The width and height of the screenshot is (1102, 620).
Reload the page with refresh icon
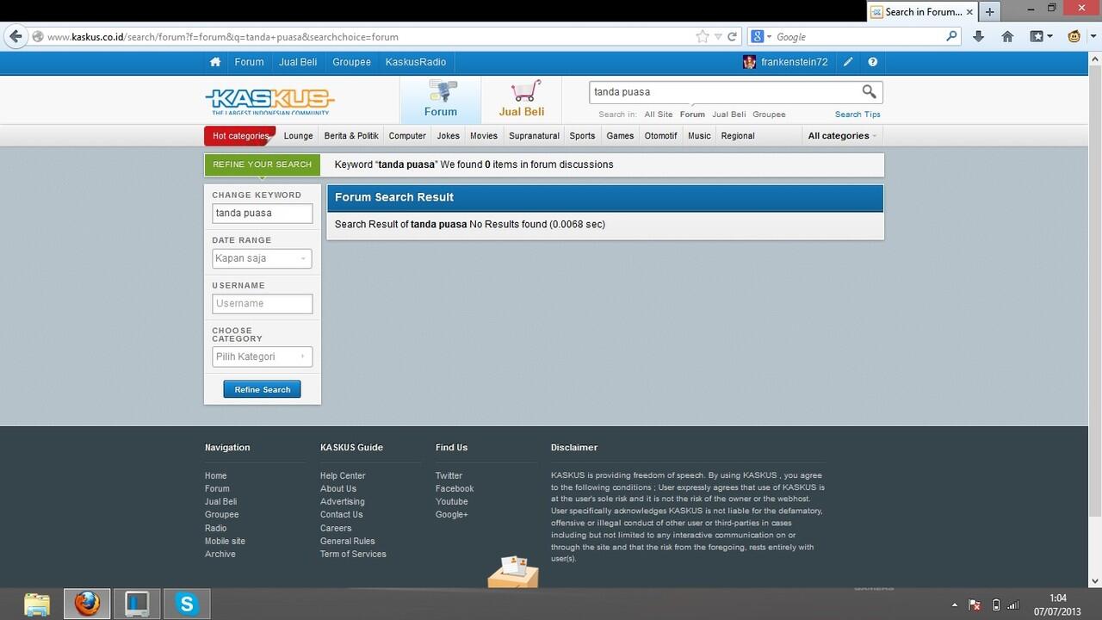[732, 37]
